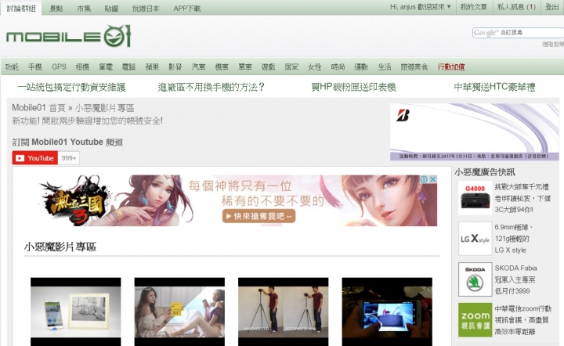Open 汽車 category menu
Screen dimensions: 564x346
pyautogui.click(x=198, y=67)
